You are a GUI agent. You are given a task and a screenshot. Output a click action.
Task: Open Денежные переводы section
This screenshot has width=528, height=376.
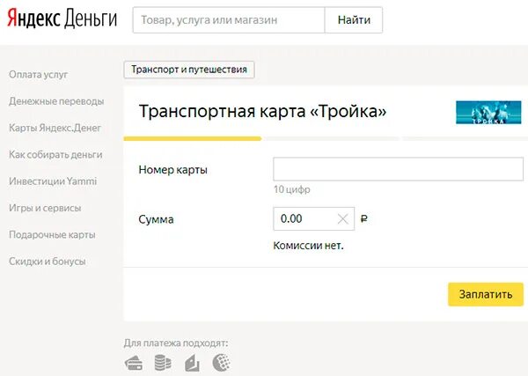pyautogui.click(x=56, y=101)
